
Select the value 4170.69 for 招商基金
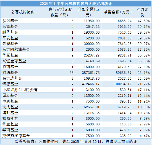coord(125,67)
